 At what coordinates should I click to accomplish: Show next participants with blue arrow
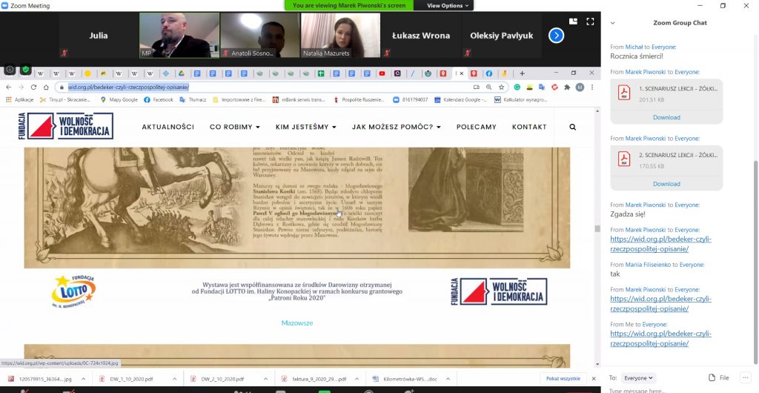coord(556,36)
